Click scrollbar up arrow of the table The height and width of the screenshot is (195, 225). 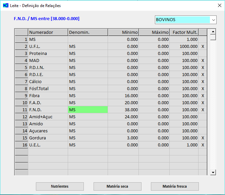click(213, 32)
